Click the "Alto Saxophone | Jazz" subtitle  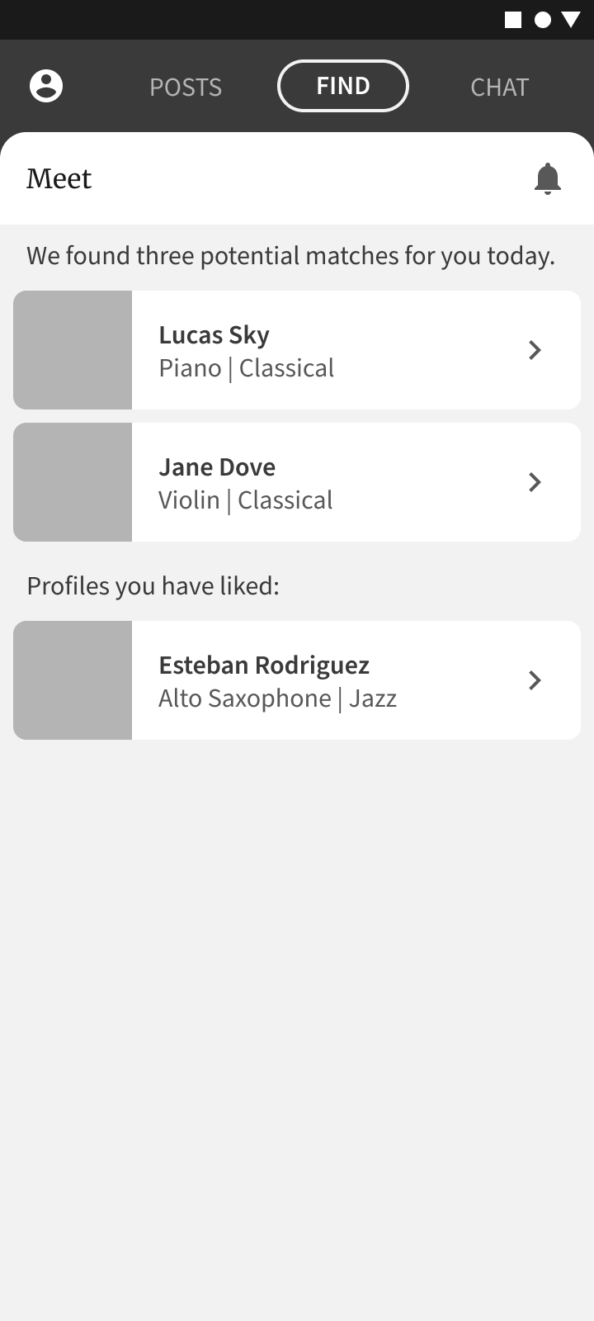pyautogui.click(x=278, y=698)
